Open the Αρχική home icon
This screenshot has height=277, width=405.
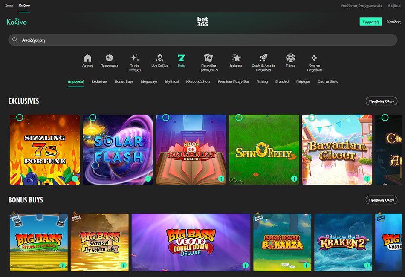[87, 58]
